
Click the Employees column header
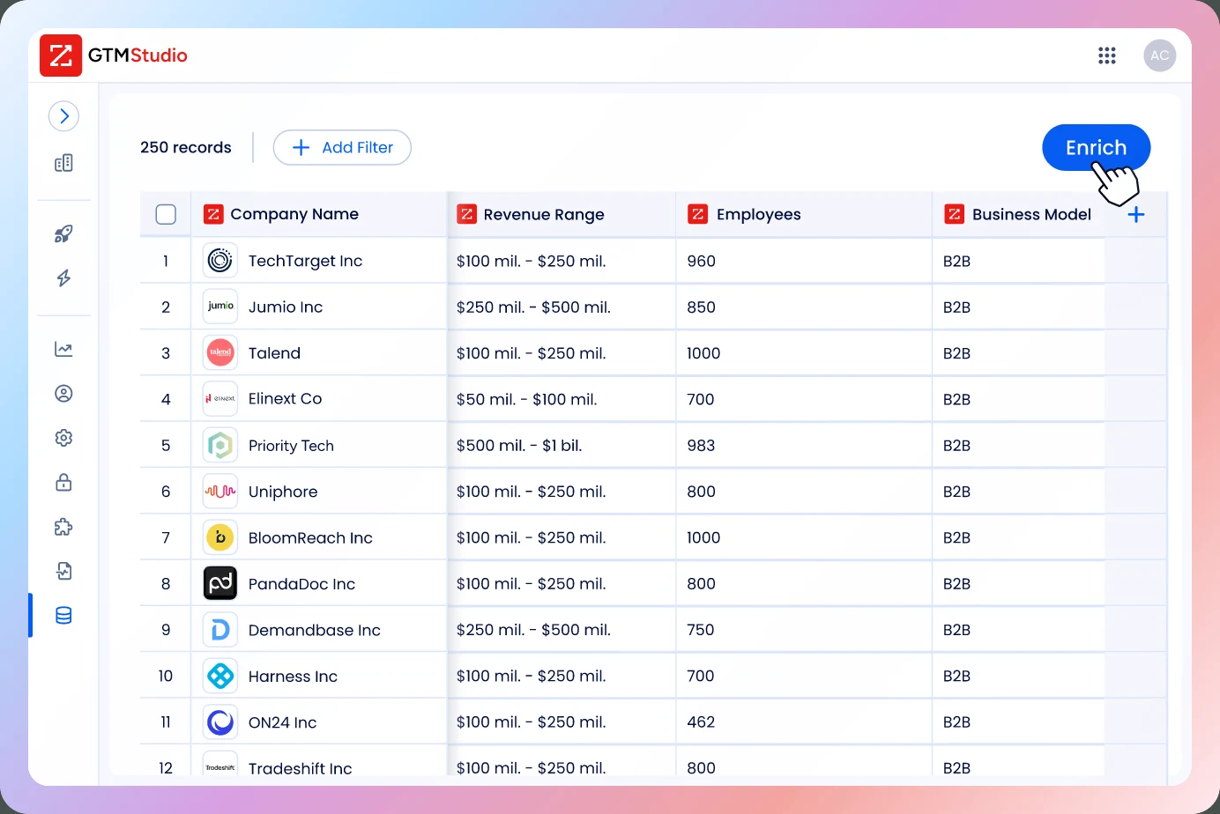804,214
